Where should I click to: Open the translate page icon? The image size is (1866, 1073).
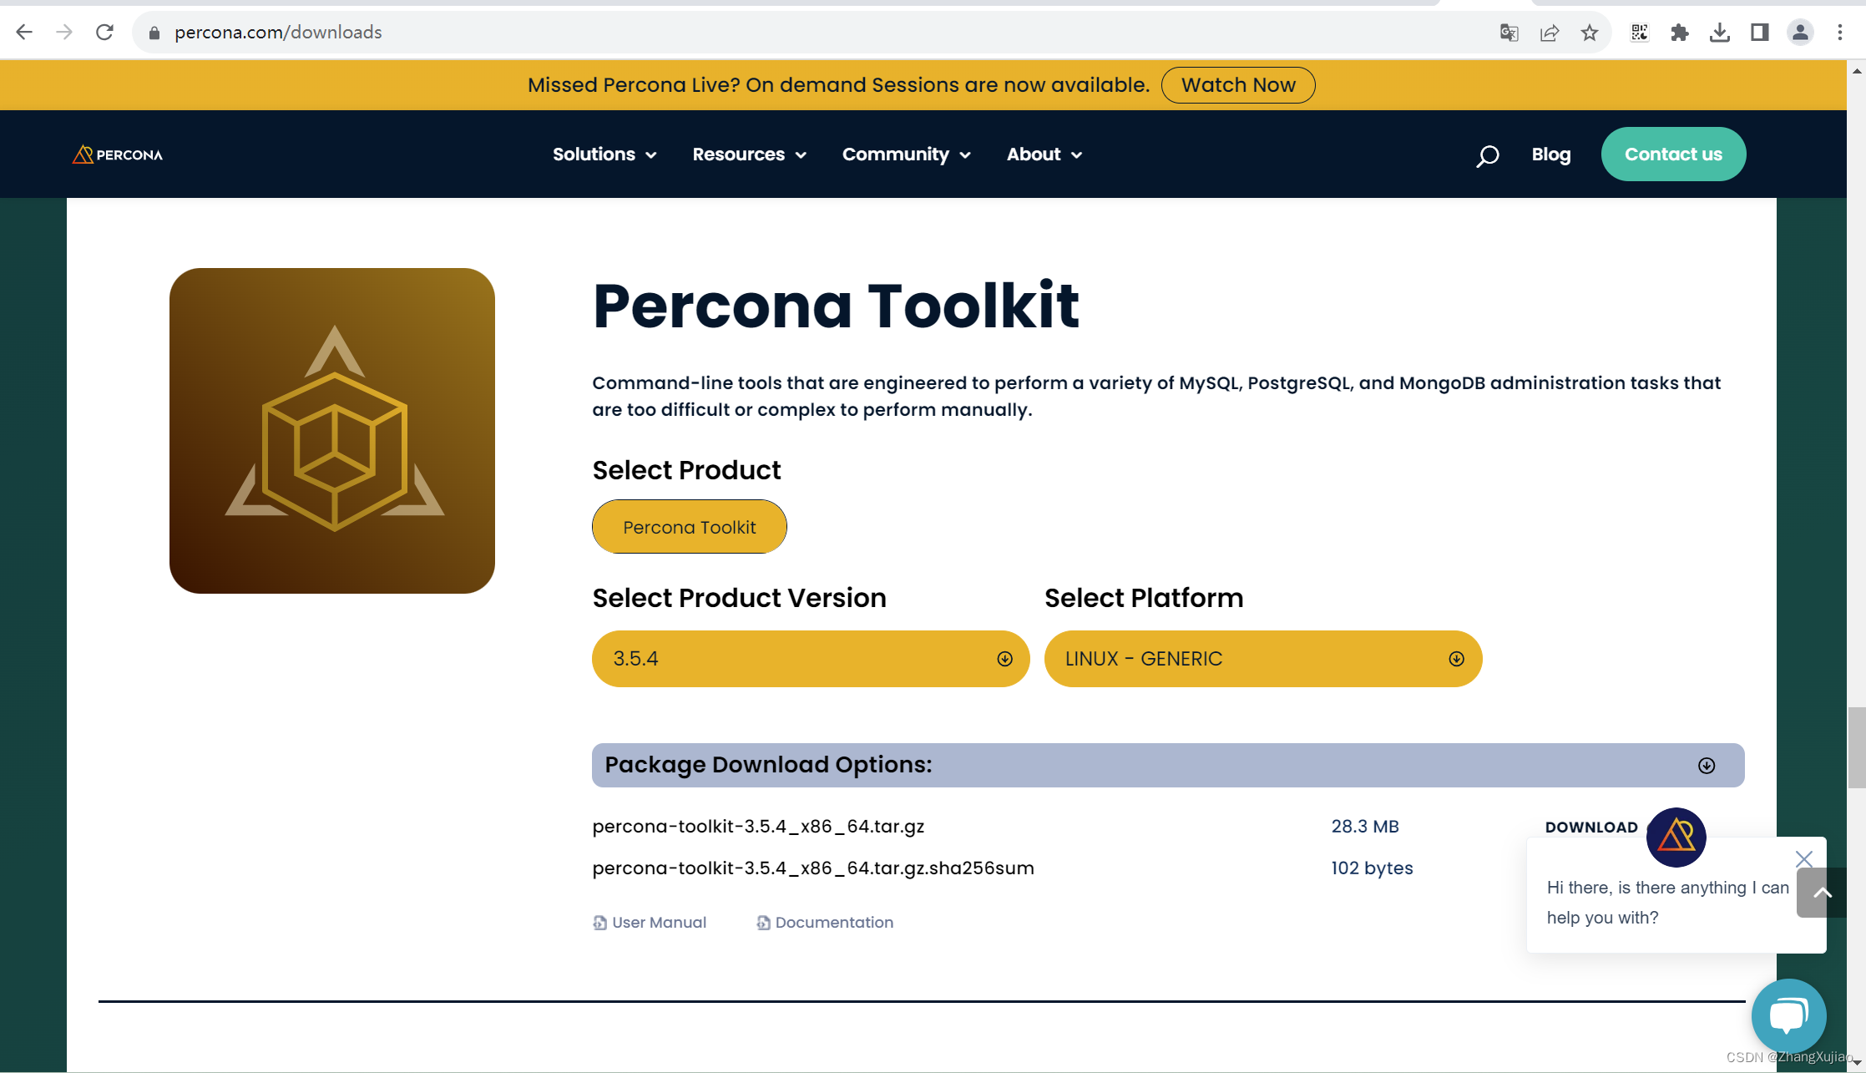[x=1509, y=33]
